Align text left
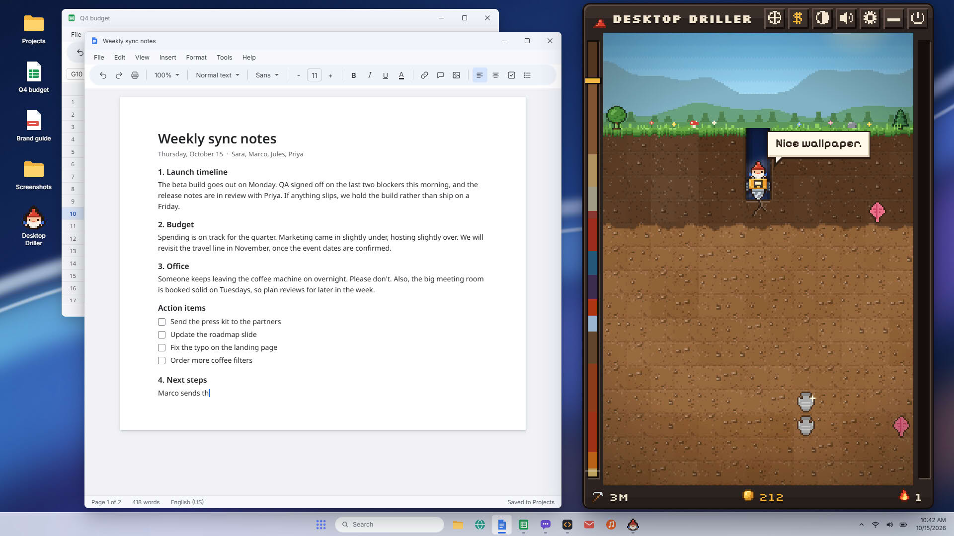The width and height of the screenshot is (954, 536). 479,75
